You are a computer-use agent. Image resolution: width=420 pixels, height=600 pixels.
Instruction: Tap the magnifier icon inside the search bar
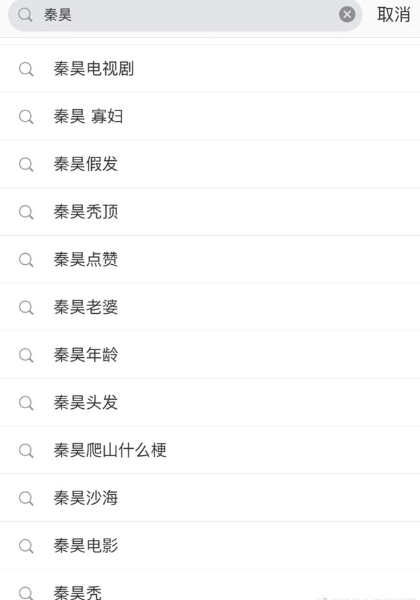(x=25, y=15)
